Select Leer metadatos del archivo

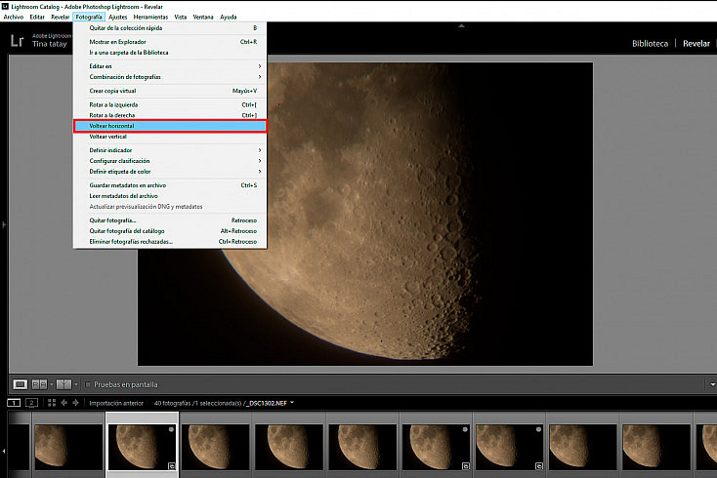(x=170, y=196)
